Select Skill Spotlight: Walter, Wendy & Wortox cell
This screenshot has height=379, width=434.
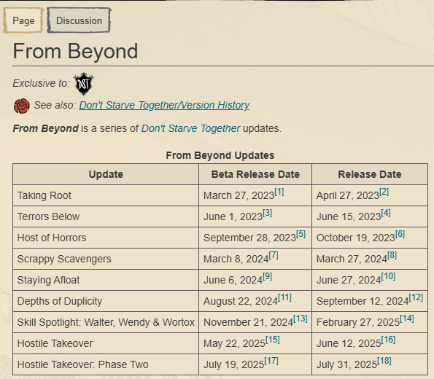[106, 322]
